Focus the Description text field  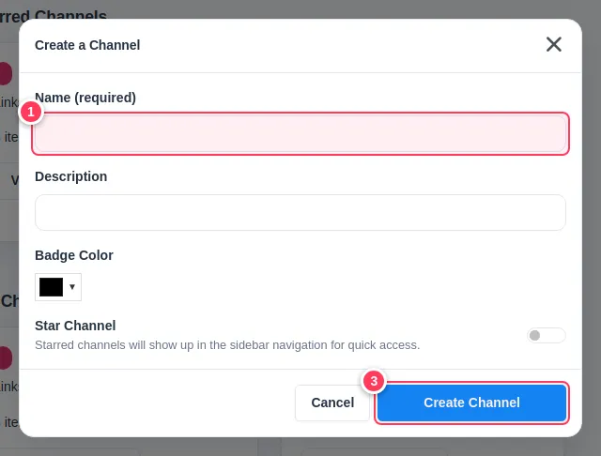point(300,212)
